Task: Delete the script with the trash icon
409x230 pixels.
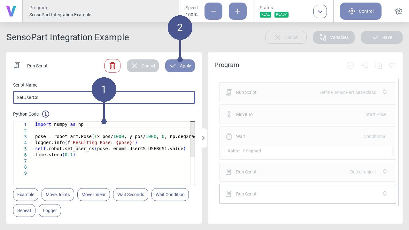Action: pyautogui.click(x=112, y=66)
